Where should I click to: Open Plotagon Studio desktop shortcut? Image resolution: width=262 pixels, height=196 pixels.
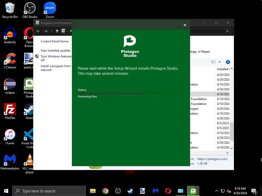28,88
